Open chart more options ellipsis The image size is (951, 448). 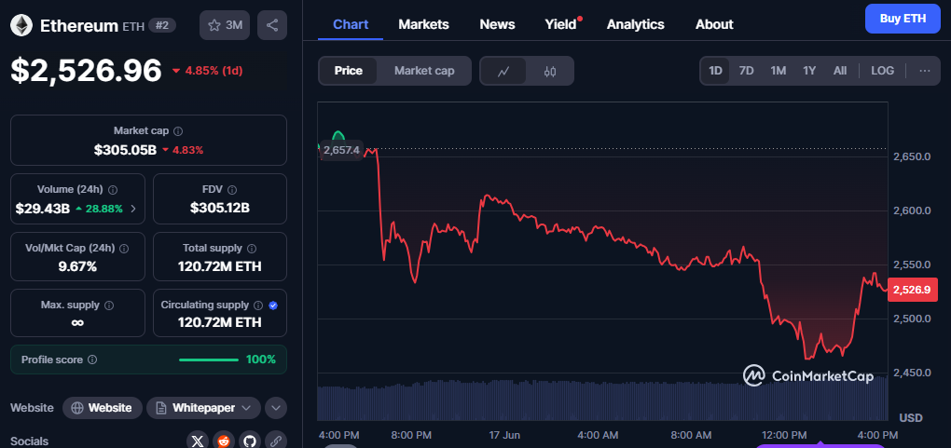click(x=924, y=71)
